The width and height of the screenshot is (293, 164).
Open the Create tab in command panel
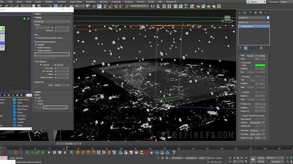(x=240, y=13)
